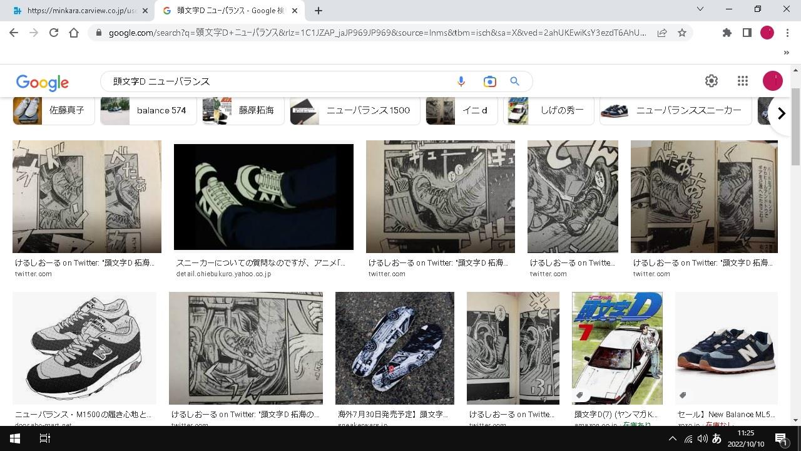Click the lock site info icon

pyautogui.click(x=98, y=33)
